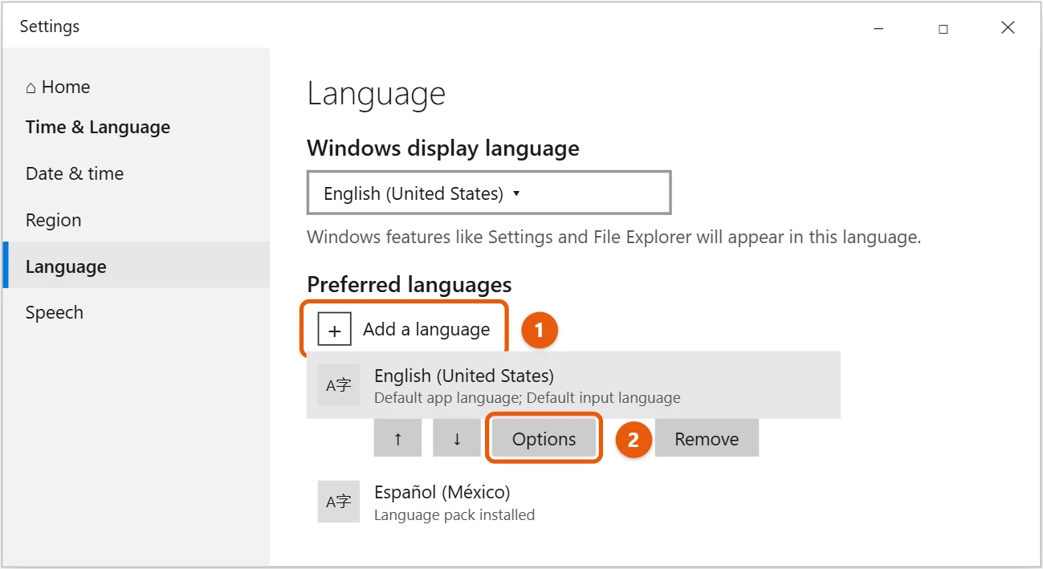Click the plus icon beside Add a language
This screenshot has height=569, width=1043.
(x=335, y=329)
